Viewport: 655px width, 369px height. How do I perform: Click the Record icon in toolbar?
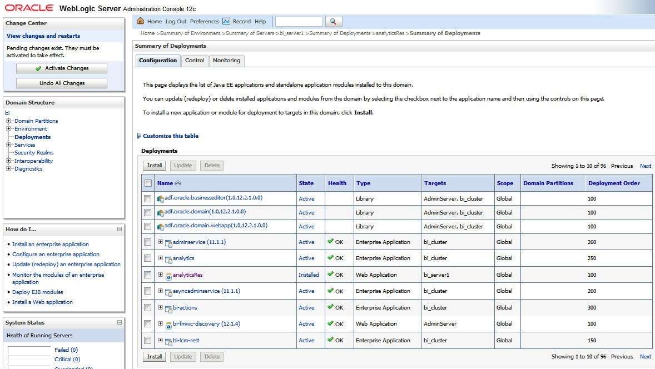point(226,22)
